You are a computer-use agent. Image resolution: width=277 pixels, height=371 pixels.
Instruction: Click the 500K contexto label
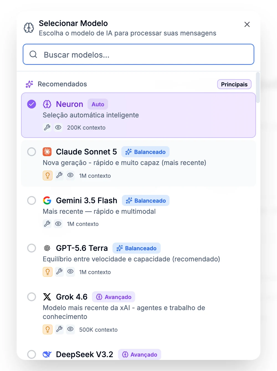[x=98, y=330]
